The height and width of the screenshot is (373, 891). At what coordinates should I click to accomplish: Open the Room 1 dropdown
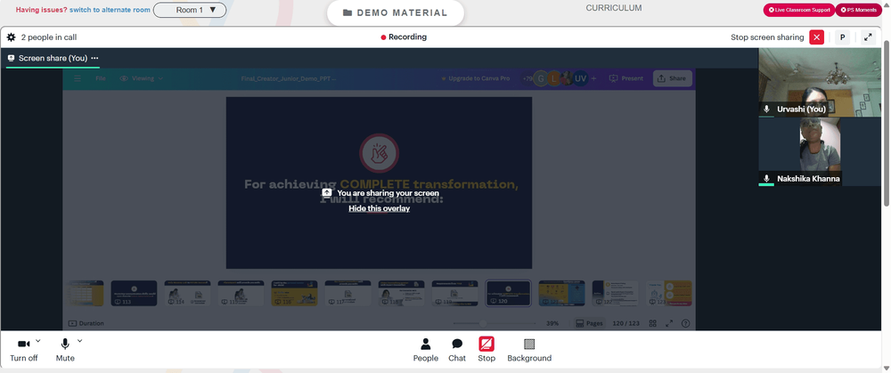[190, 10]
